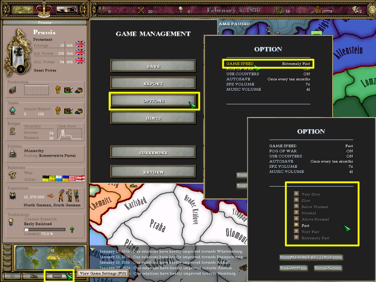Viewport: 376px width, 282px height.
Task: Click the Prussia coat of arms shield
Action: (x=18, y=53)
